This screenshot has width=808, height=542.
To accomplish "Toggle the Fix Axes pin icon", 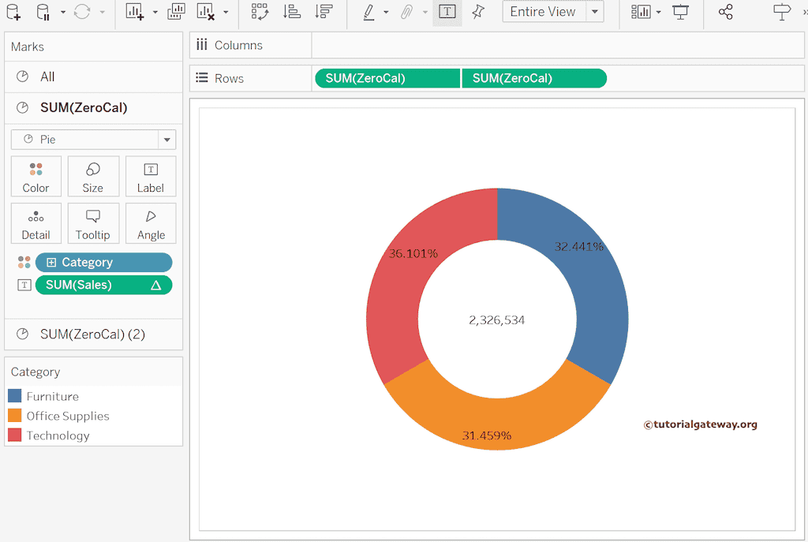I will (x=478, y=12).
